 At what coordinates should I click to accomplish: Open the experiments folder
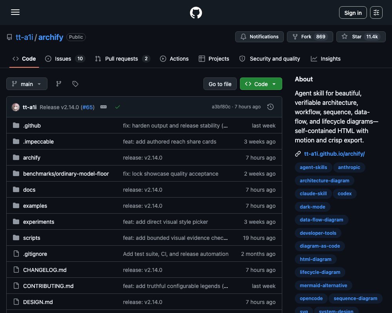pyautogui.click(x=38, y=222)
